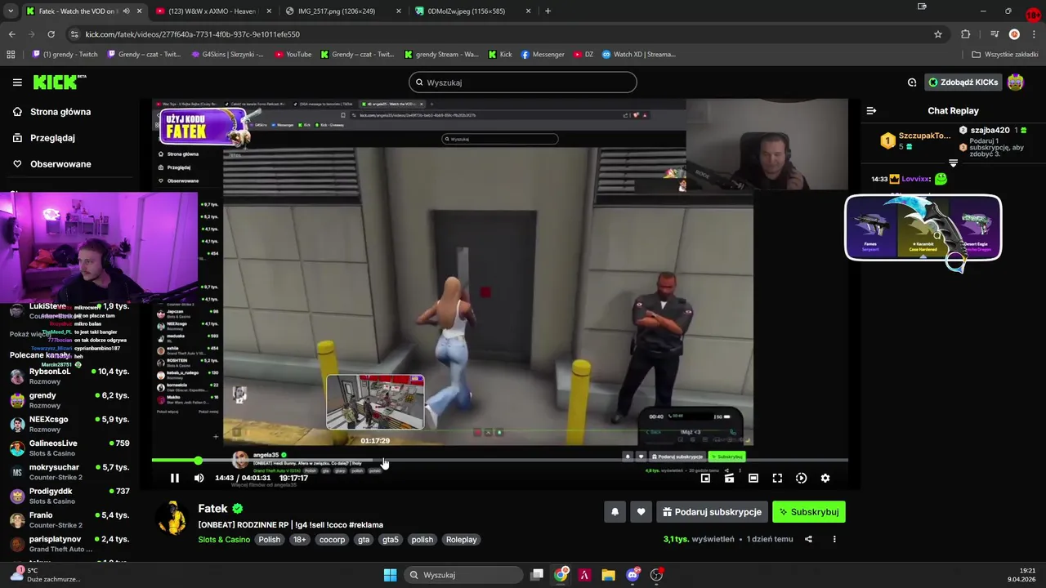This screenshot has height=588, width=1046.
Task: Open the player settings gear
Action: click(825, 478)
